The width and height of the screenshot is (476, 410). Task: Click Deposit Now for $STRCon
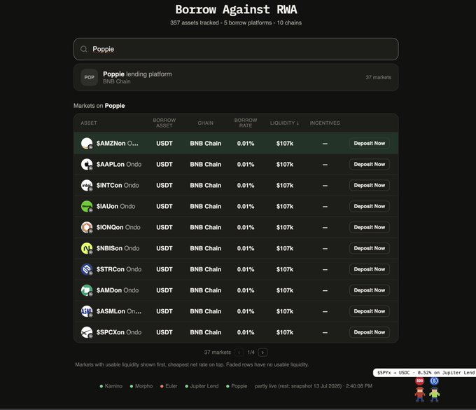pyautogui.click(x=370, y=269)
